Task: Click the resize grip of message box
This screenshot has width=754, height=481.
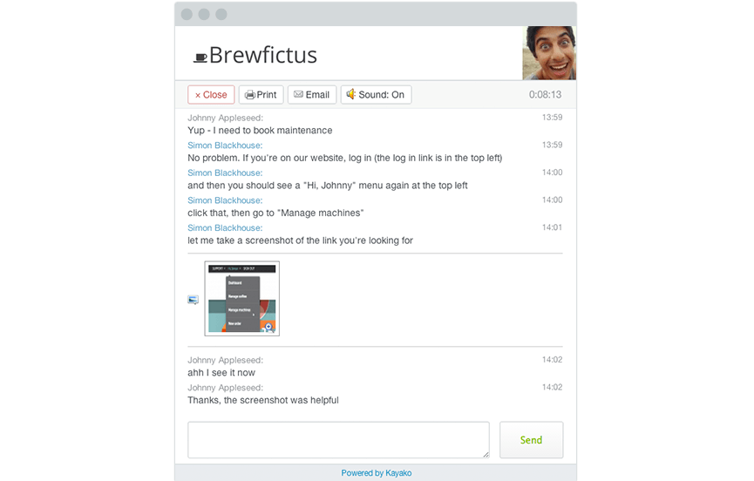Action: click(486, 454)
